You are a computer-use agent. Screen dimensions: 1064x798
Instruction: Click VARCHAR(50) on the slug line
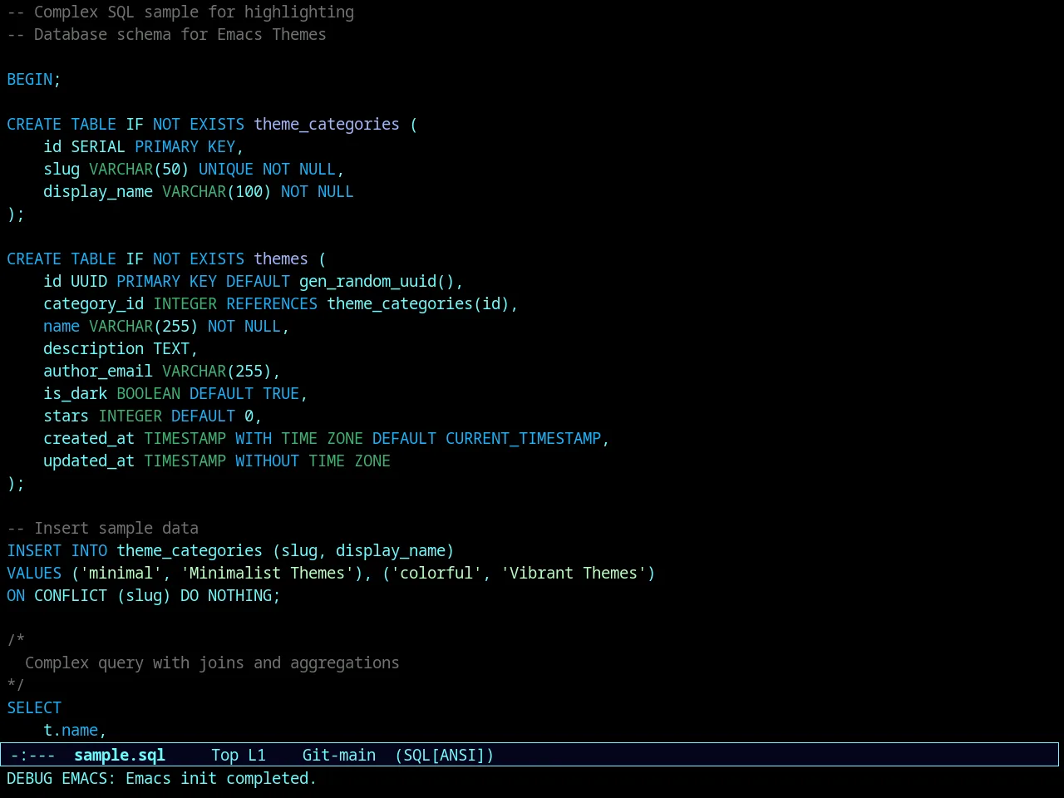(x=139, y=169)
